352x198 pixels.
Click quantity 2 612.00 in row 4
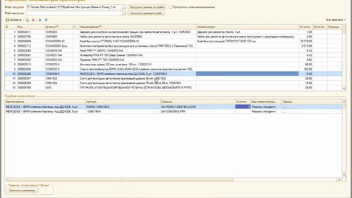tap(306, 46)
